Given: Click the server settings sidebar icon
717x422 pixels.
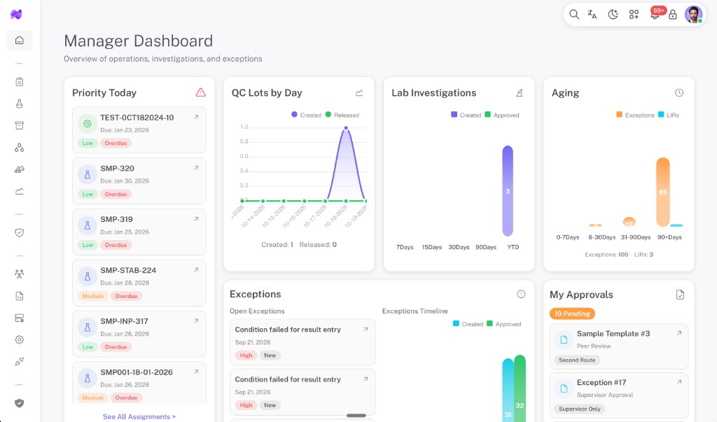Looking at the screenshot, I should pyautogui.click(x=19, y=318).
